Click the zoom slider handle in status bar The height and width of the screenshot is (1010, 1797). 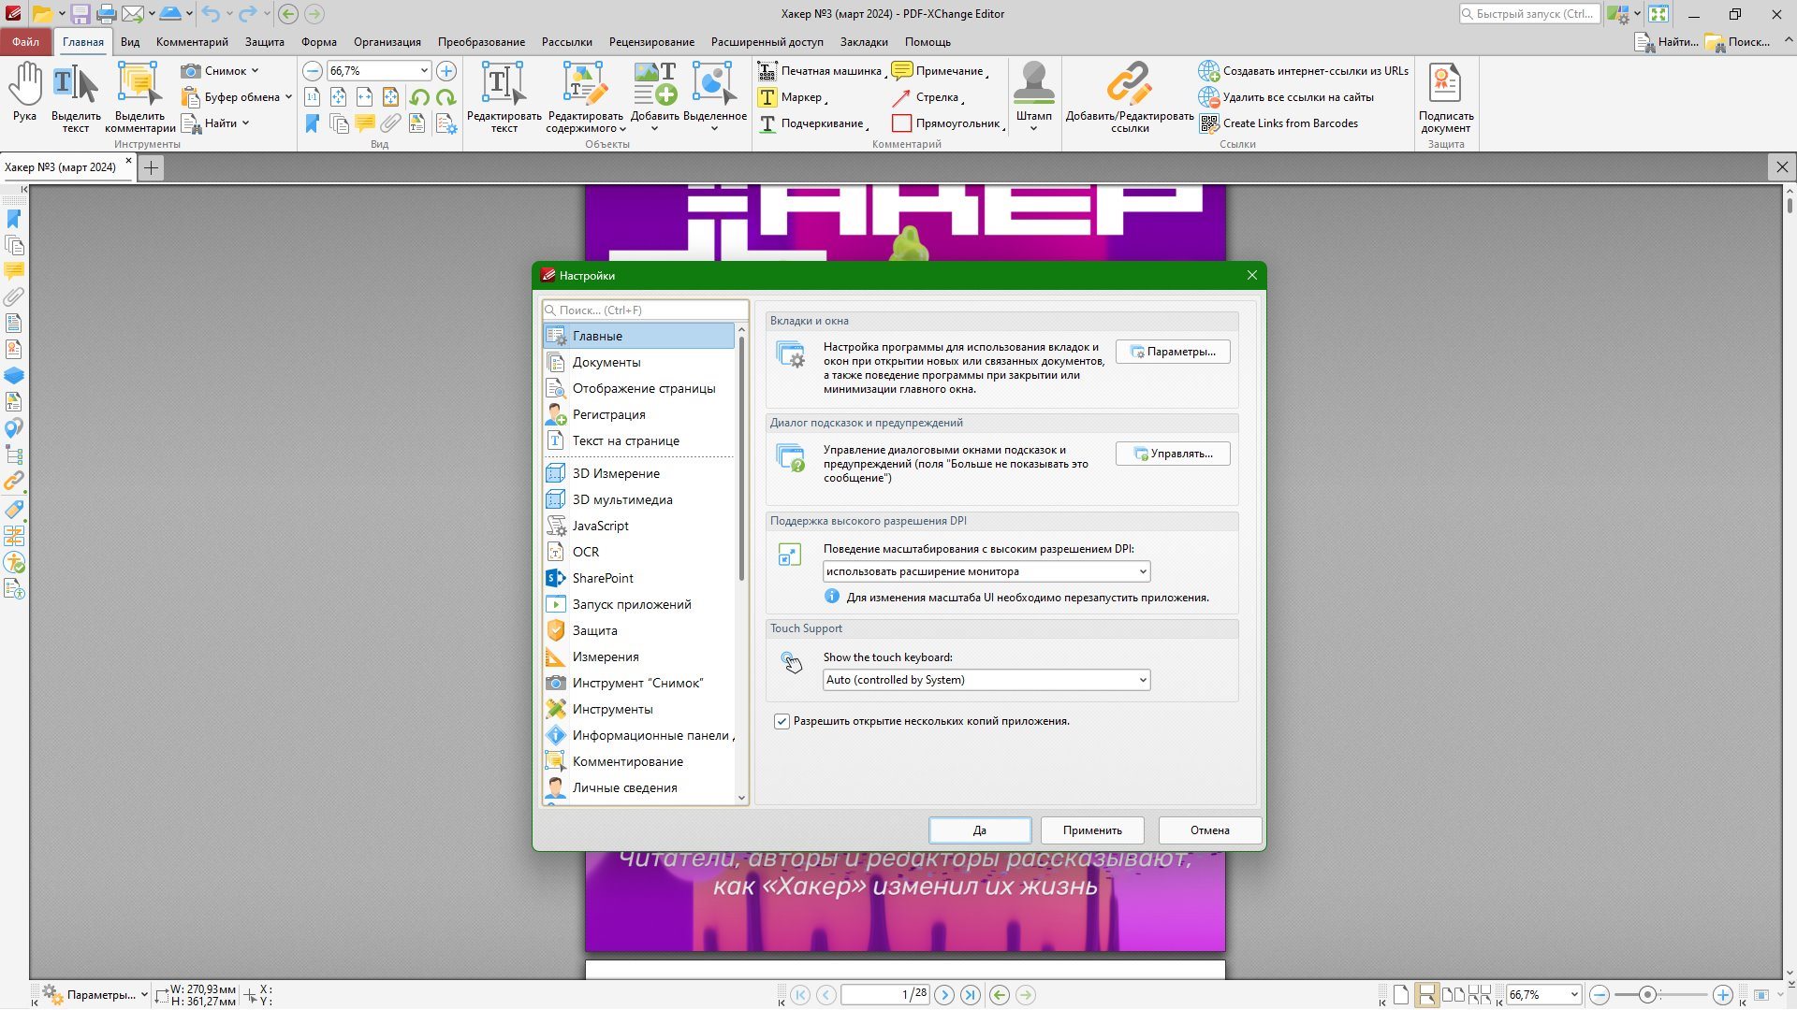tap(1646, 995)
